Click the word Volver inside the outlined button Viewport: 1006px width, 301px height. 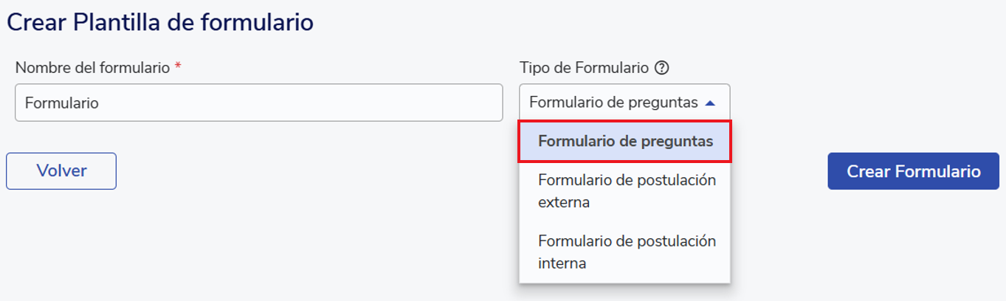[61, 171]
